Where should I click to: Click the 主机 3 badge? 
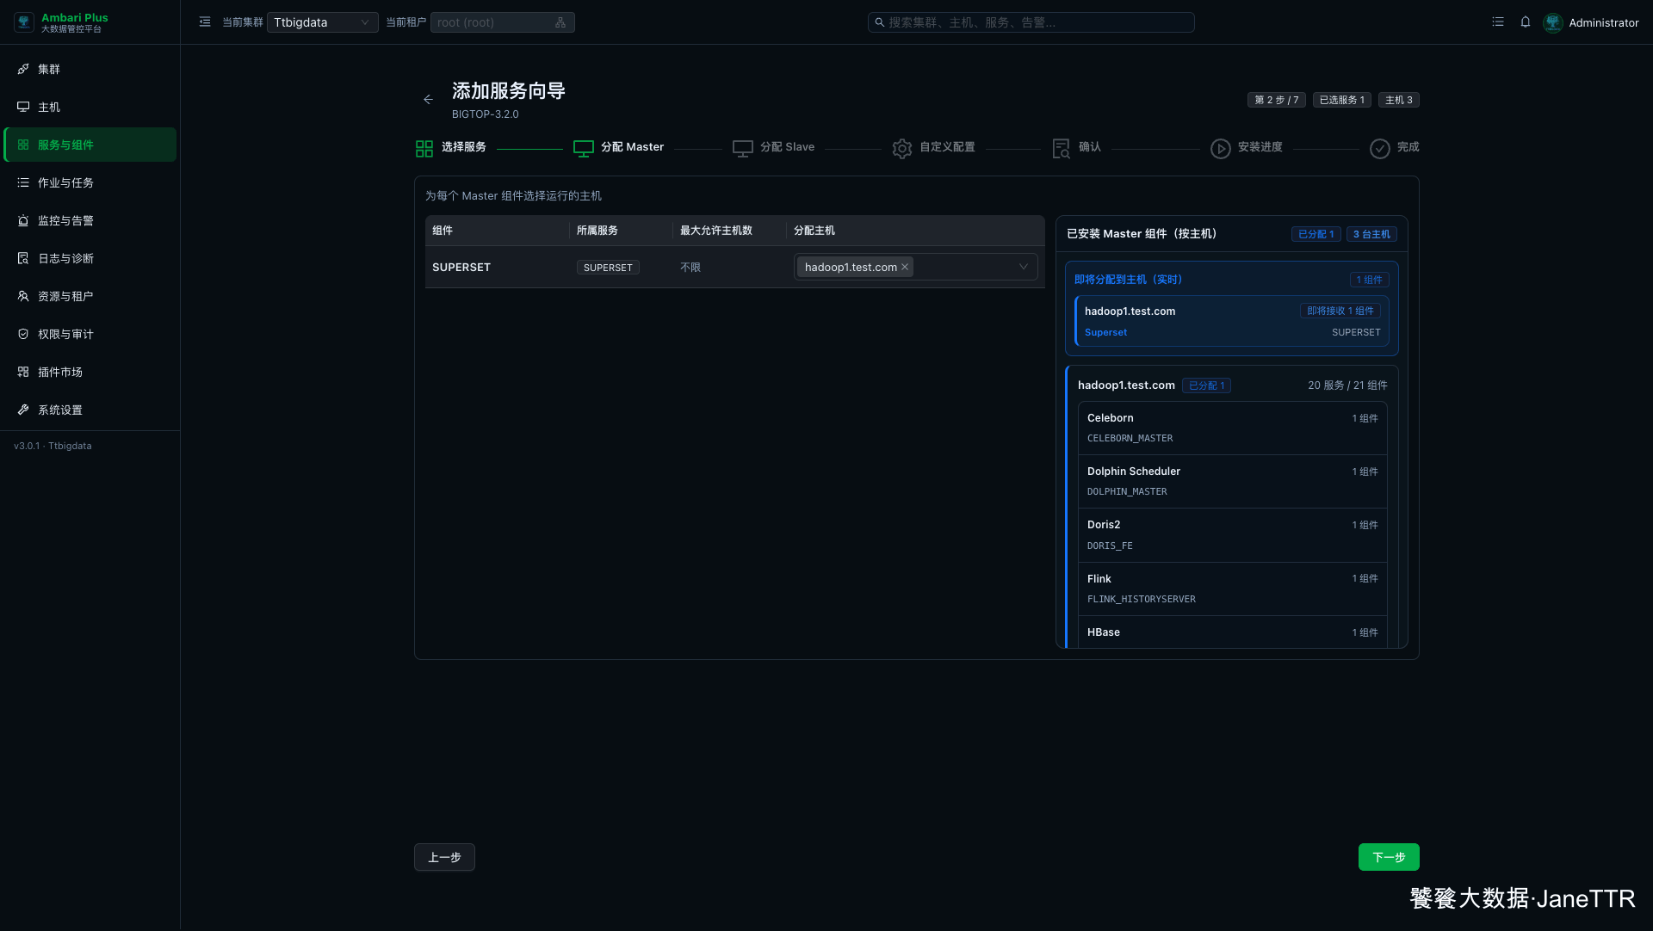click(1399, 100)
